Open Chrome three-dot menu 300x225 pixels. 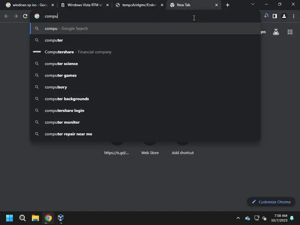[294, 16]
